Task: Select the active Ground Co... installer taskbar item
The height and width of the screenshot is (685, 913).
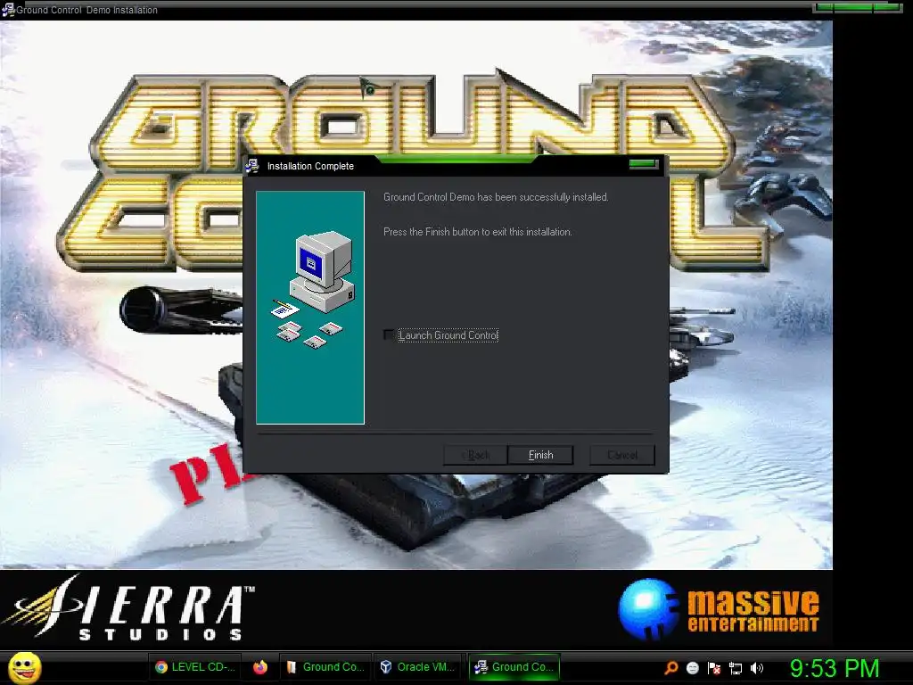Action: tap(514, 667)
